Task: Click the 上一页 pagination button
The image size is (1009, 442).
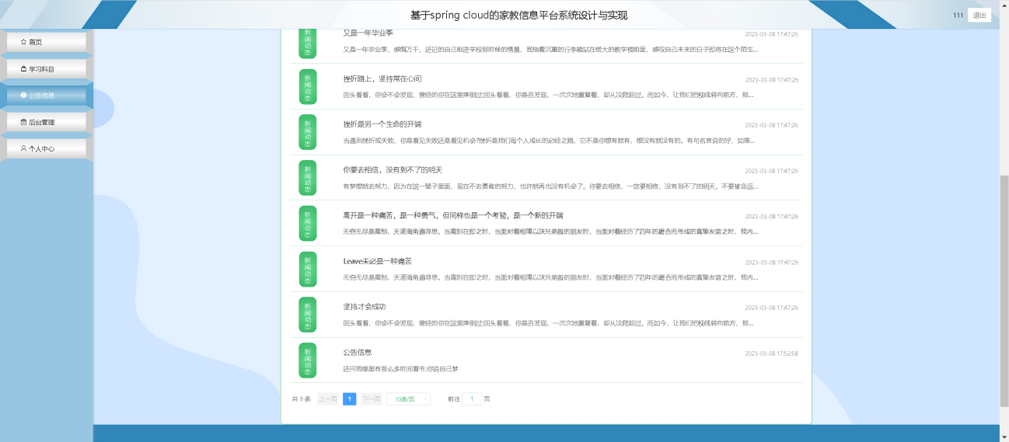Action: point(328,398)
